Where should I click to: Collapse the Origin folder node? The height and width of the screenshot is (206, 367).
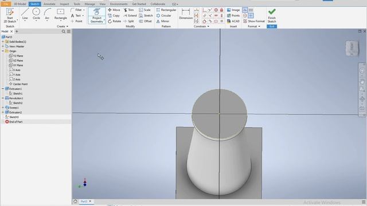point(3,51)
